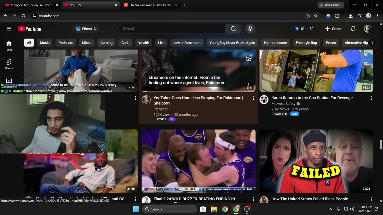Open the Chrome three-dot menu
Image resolution: width=383 pixels, height=215 pixels.
pyautogui.click(x=377, y=16)
